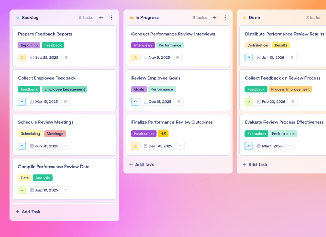Open the Backlog column three-dot menu
Viewport: 326px width, 237px height.
pyautogui.click(x=111, y=18)
